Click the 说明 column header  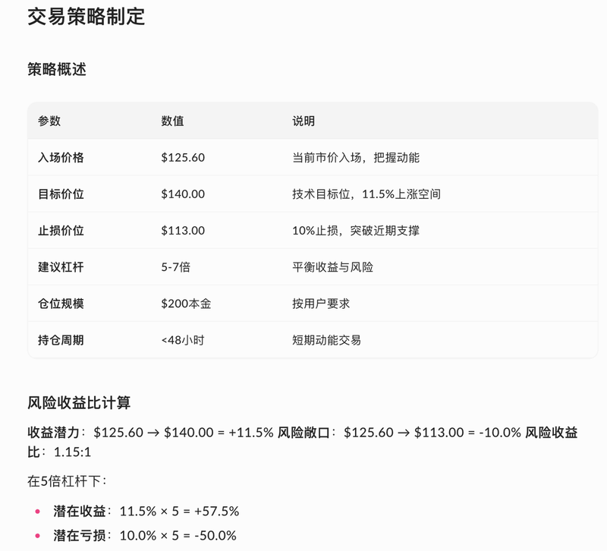point(303,121)
